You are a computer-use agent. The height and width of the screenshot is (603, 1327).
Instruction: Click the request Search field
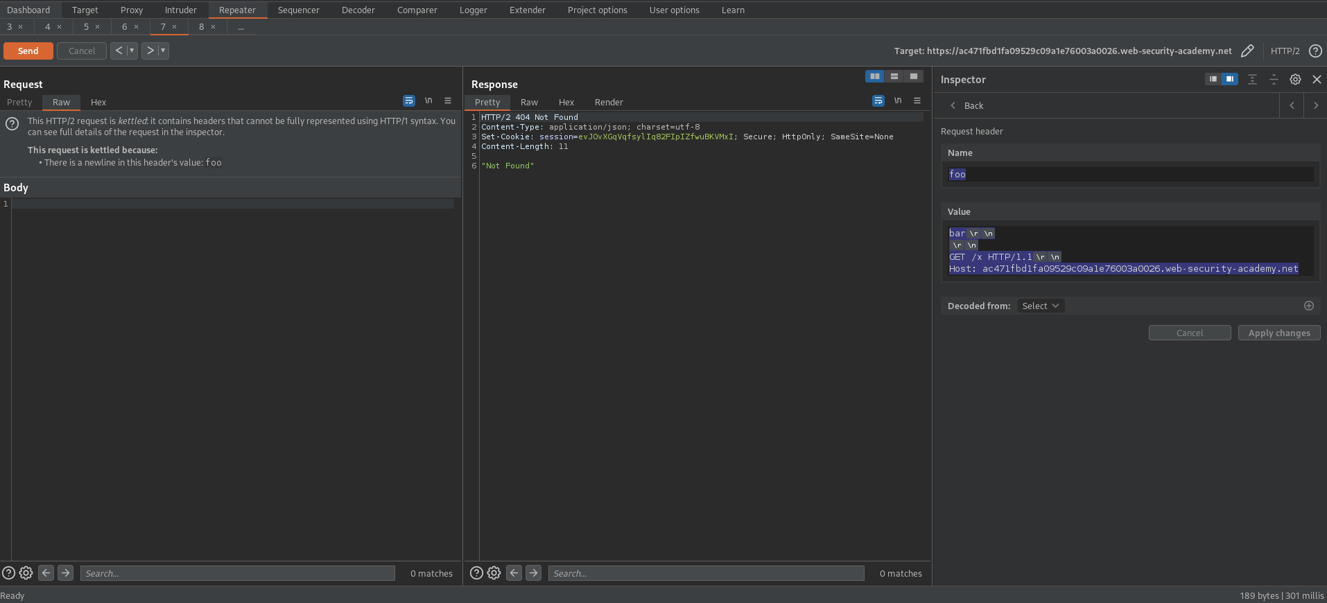tap(238, 573)
